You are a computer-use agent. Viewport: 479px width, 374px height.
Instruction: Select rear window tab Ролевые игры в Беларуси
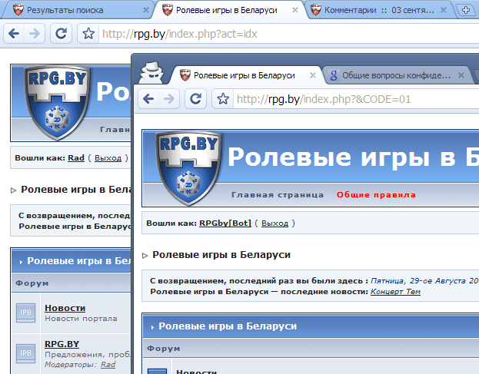pos(228,10)
